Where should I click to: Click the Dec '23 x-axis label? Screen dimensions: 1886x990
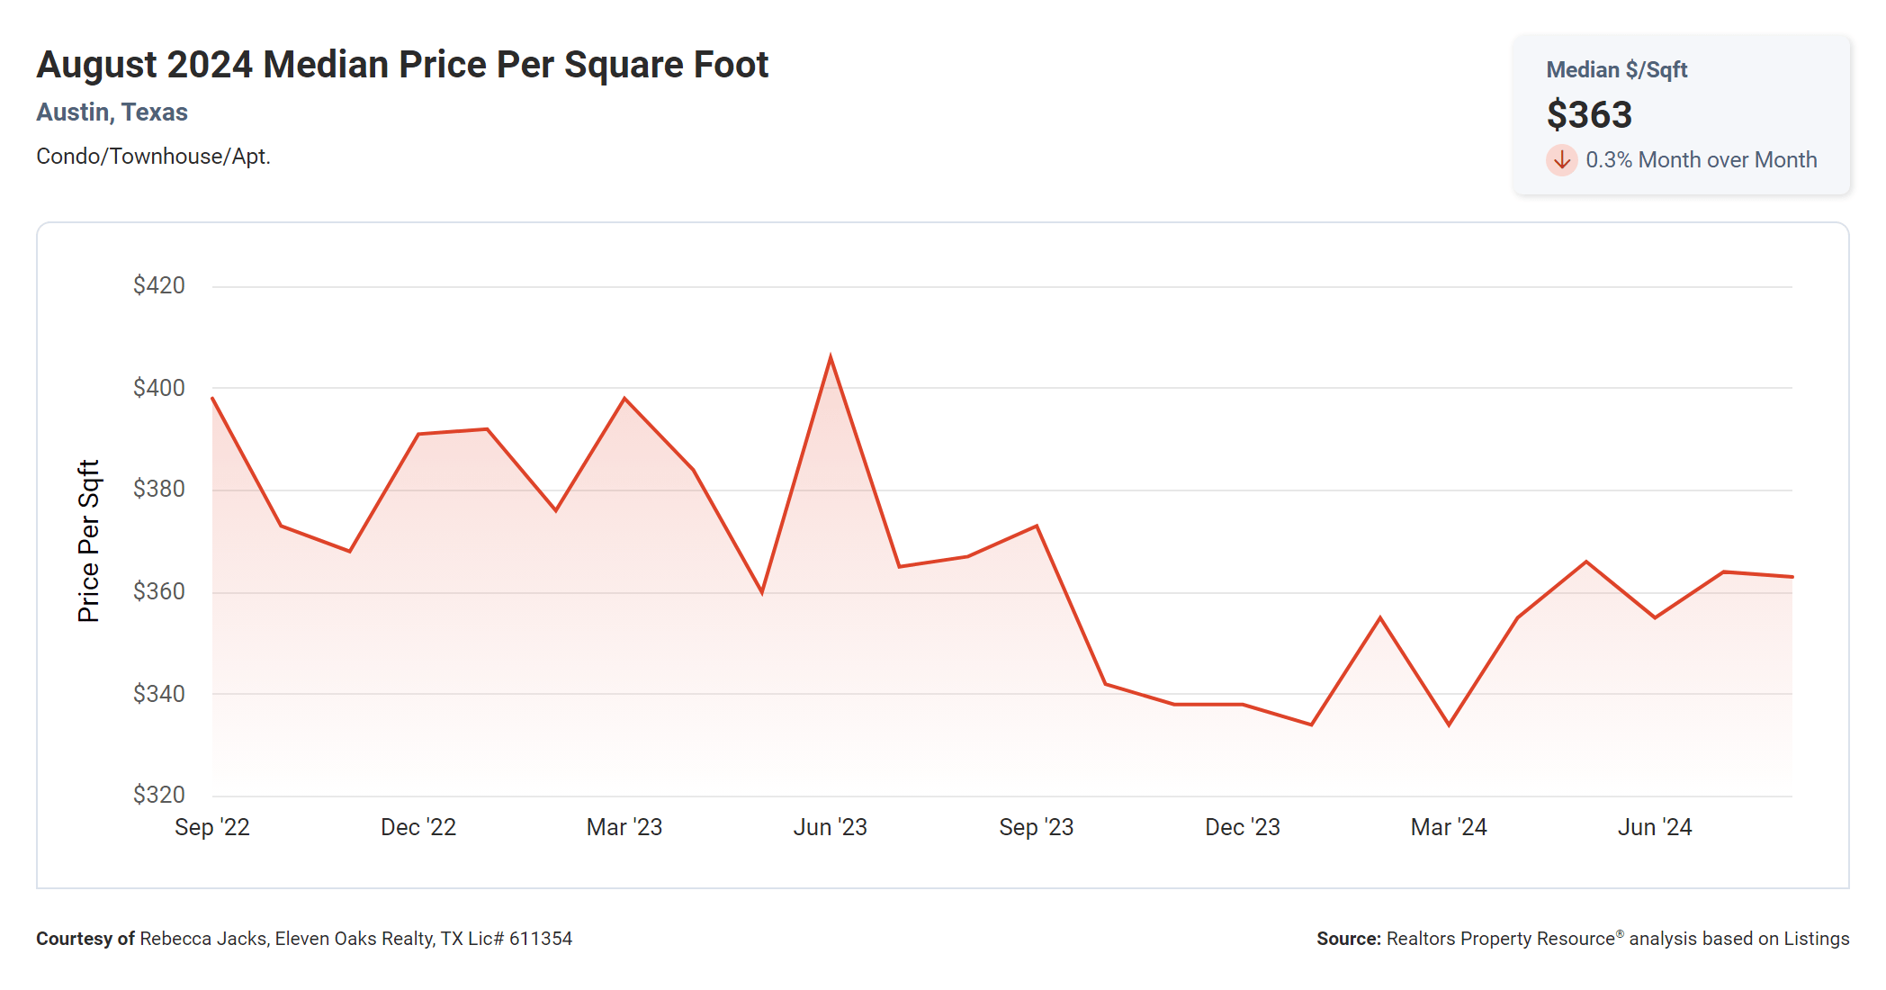click(x=1242, y=827)
